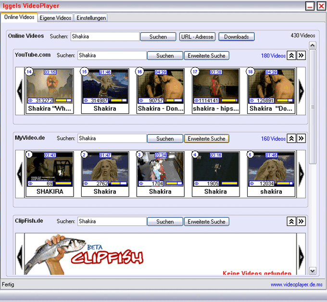Screen dimensions: 327x302
Task: Click Suchen button in MyVideo.de section
Action: pos(165,139)
